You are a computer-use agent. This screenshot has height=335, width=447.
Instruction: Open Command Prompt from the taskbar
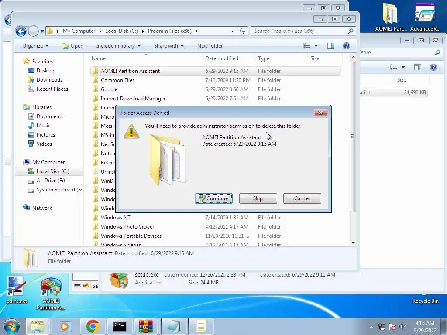[120, 326]
